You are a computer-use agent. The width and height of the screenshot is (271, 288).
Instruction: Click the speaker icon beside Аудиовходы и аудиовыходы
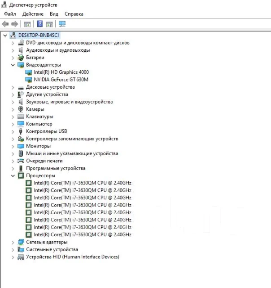(x=21, y=50)
